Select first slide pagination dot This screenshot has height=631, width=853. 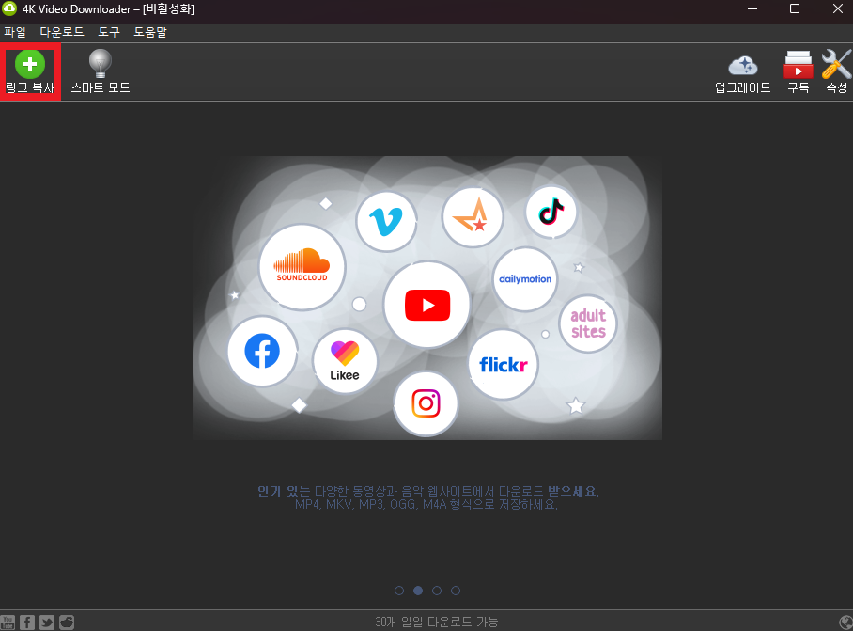399,591
